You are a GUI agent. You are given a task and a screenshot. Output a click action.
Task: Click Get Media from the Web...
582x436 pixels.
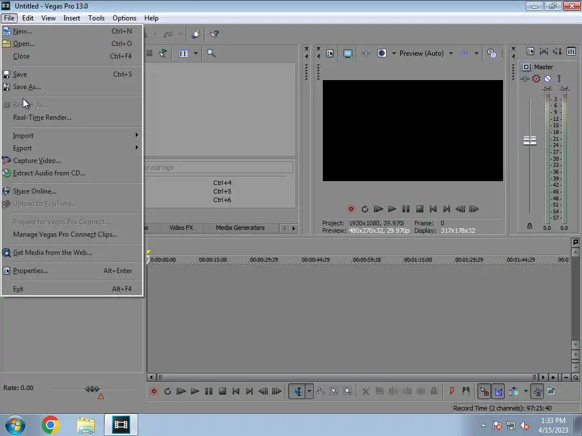click(72, 253)
